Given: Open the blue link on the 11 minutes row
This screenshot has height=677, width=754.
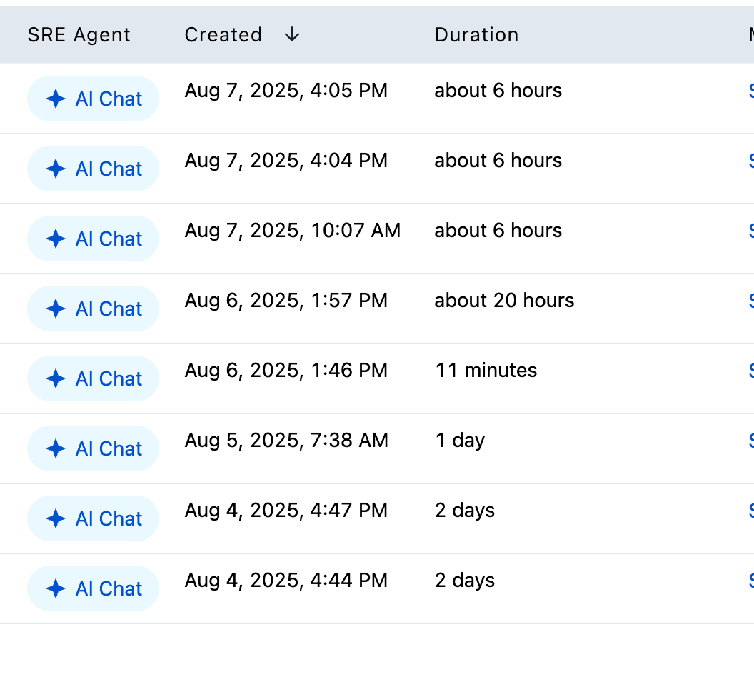Looking at the screenshot, I should click(750, 370).
